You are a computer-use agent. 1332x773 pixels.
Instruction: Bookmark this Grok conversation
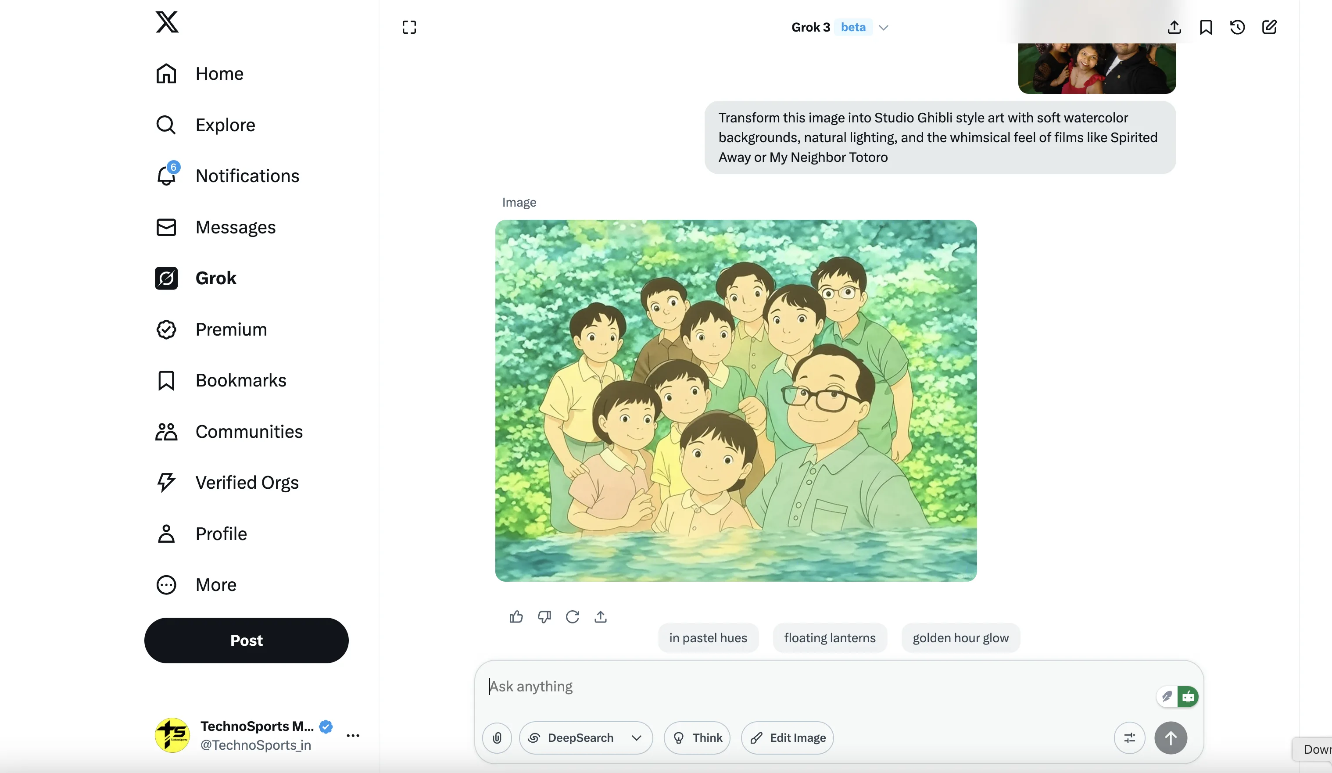pos(1205,27)
